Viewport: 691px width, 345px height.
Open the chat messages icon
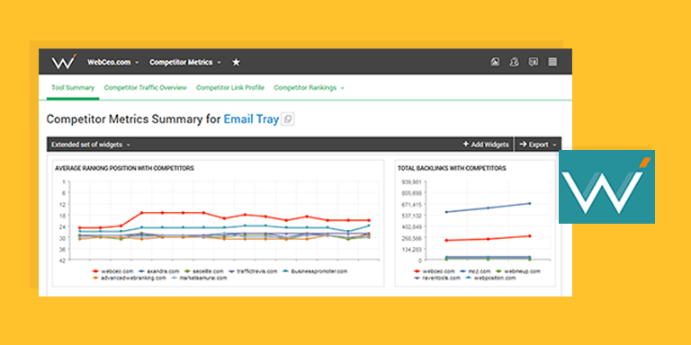(x=534, y=62)
